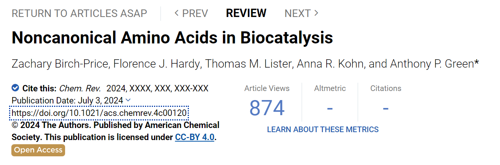This screenshot has height=165, width=500.
Task: Open LEARN ABOUT THESE METRICS
Action: pos(323,130)
